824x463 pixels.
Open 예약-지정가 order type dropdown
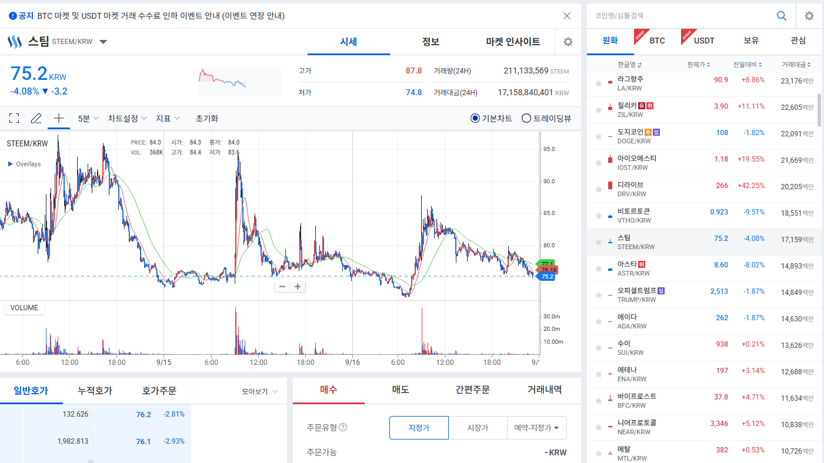[x=536, y=428]
